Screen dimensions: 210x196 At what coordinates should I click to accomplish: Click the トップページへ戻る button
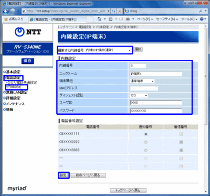point(128,190)
